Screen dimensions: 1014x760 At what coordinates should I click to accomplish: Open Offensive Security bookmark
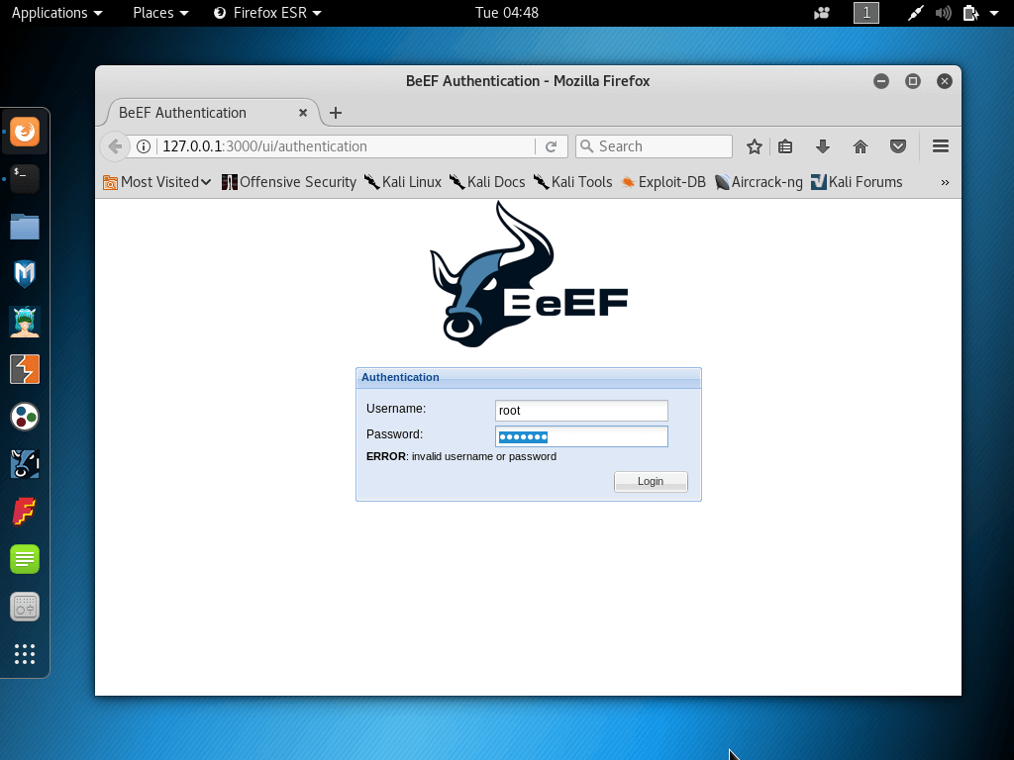pyautogui.click(x=288, y=182)
